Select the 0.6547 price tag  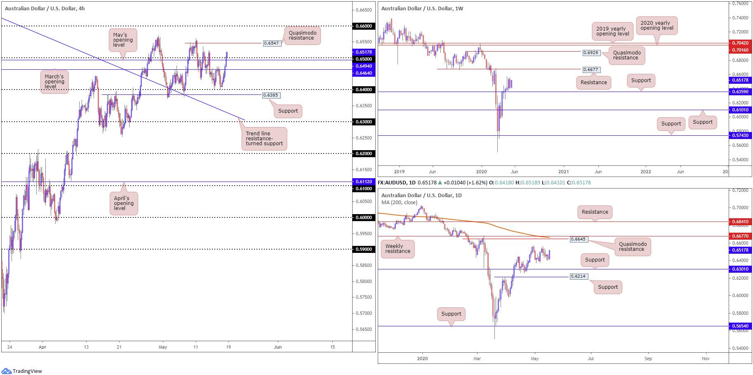tap(272, 43)
